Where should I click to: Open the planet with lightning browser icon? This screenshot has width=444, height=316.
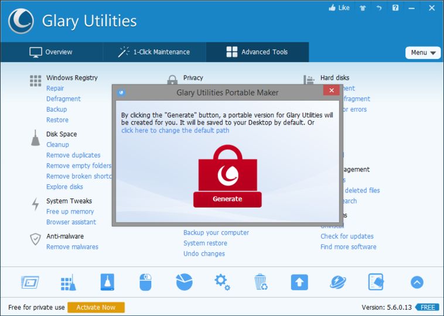[x=338, y=282]
